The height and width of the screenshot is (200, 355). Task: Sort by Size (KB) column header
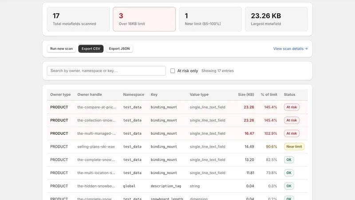246,95
